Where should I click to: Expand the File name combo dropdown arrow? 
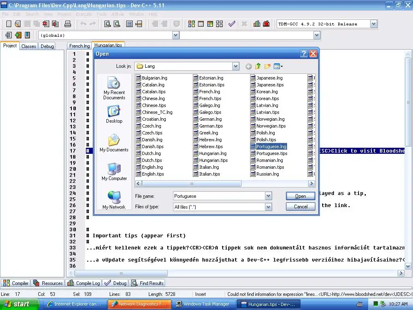[x=268, y=196]
